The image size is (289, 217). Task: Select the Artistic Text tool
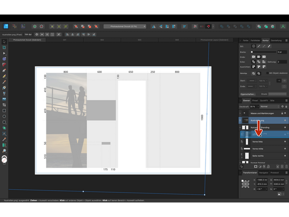click(x=4, y=133)
